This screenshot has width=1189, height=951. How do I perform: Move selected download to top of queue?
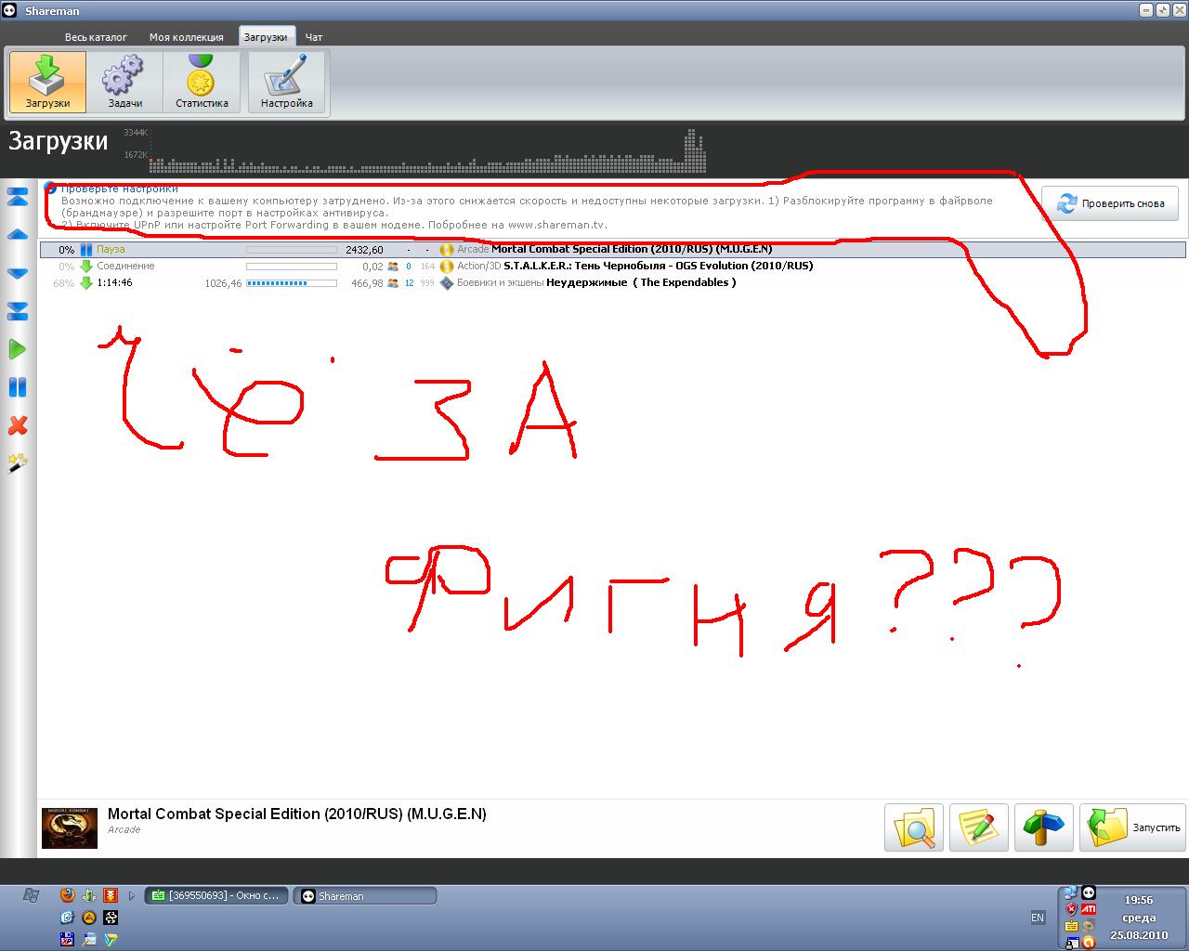pyautogui.click(x=18, y=197)
